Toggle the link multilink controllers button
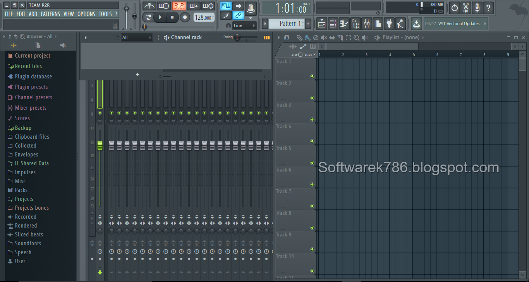The image size is (529, 282). (x=239, y=15)
